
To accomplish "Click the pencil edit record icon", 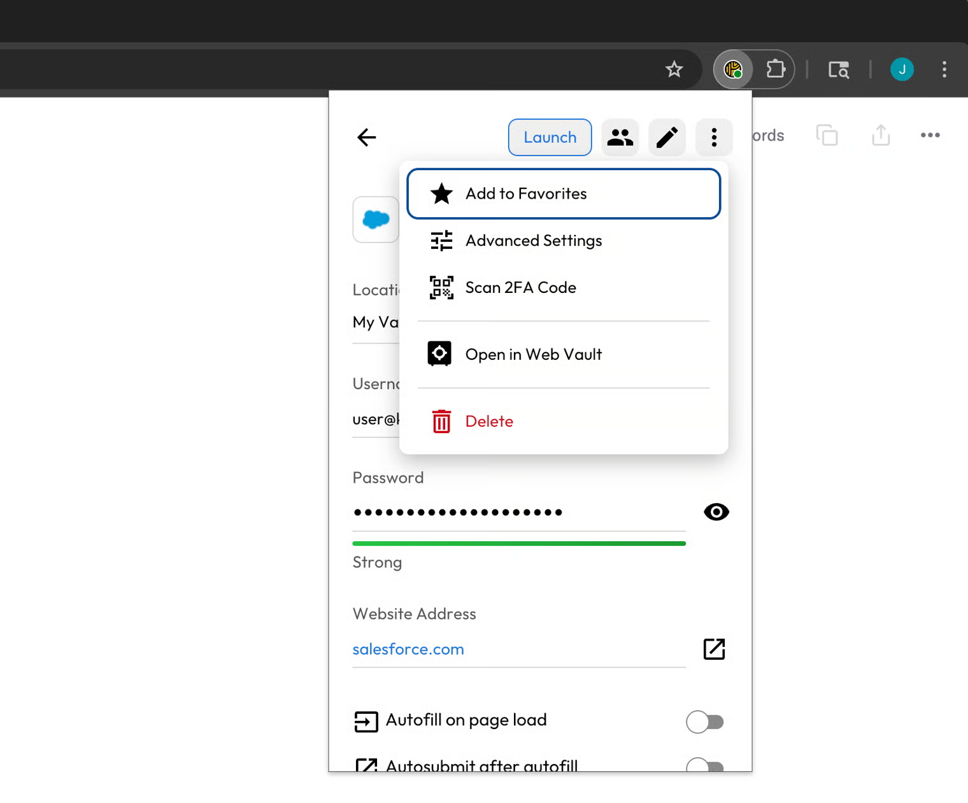I will click(x=667, y=138).
